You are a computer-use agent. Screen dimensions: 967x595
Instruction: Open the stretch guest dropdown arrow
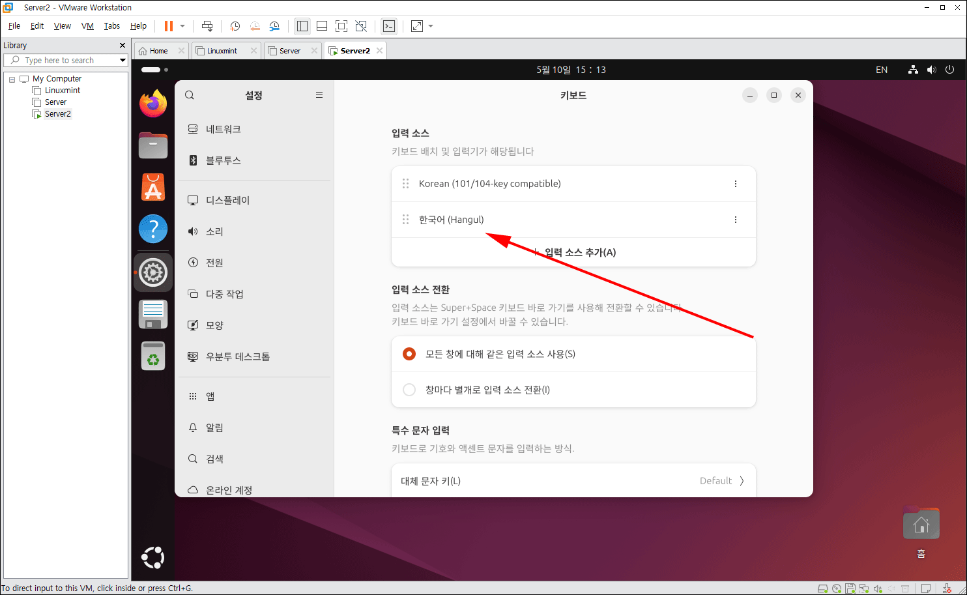(x=431, y=26)
